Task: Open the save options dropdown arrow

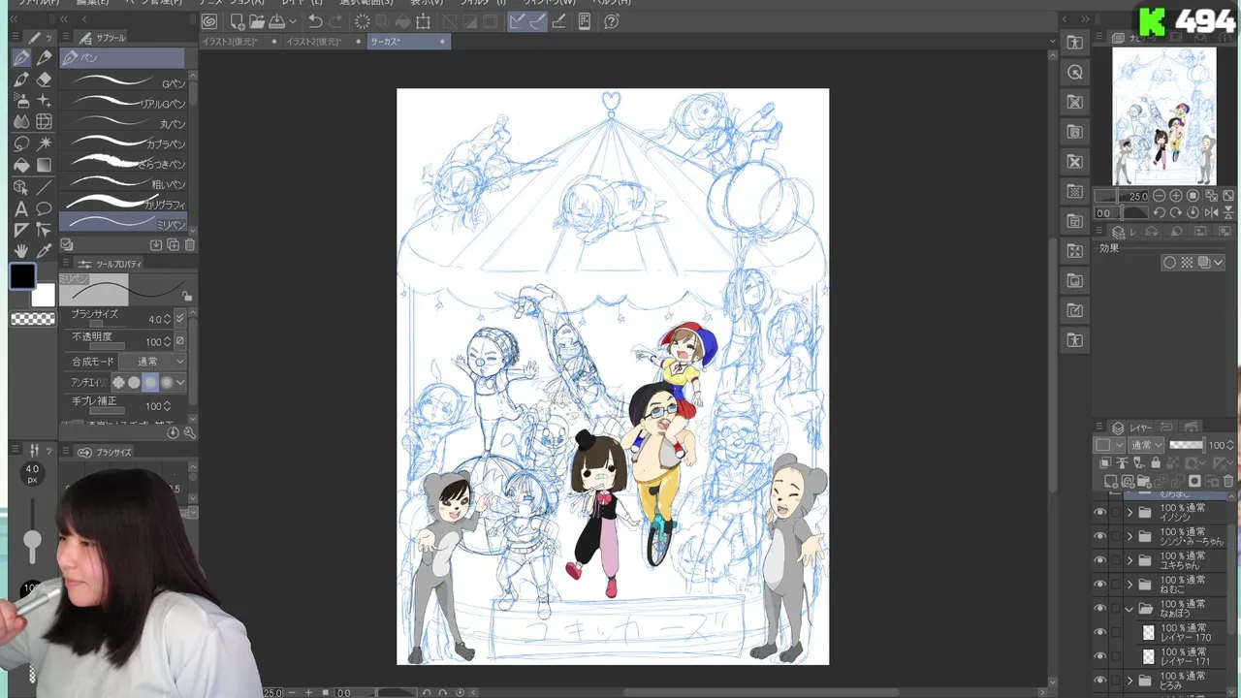Action: (292, 21)
